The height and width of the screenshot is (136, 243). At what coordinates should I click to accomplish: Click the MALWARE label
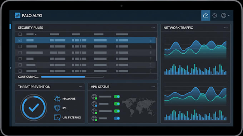[x=69, y=99]
